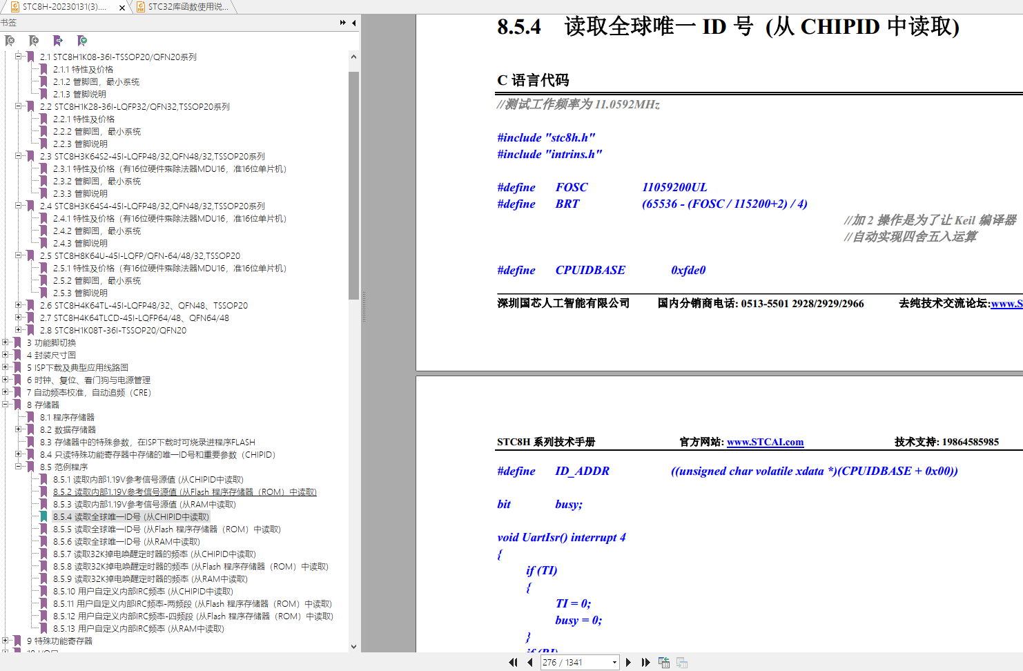1023x671 pixels.
Task: Click bookmark icon of 8.5.13 entry
Action: pos(44,628)
